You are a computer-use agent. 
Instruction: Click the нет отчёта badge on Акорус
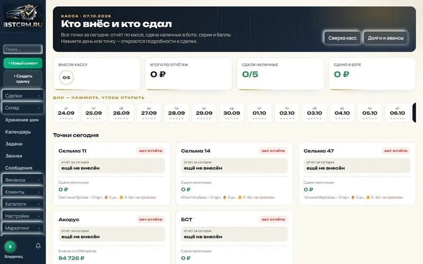click(x=151, y=220)
